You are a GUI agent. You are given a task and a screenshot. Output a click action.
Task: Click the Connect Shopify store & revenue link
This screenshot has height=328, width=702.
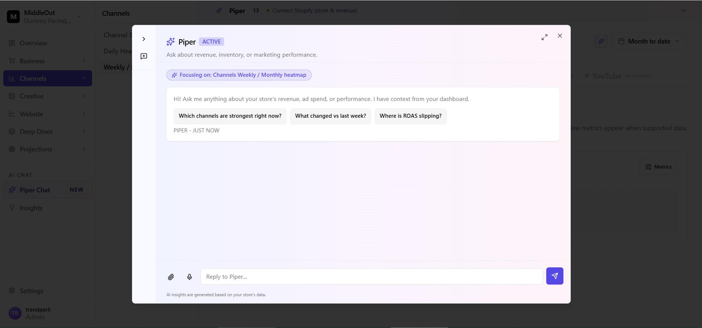314,11
